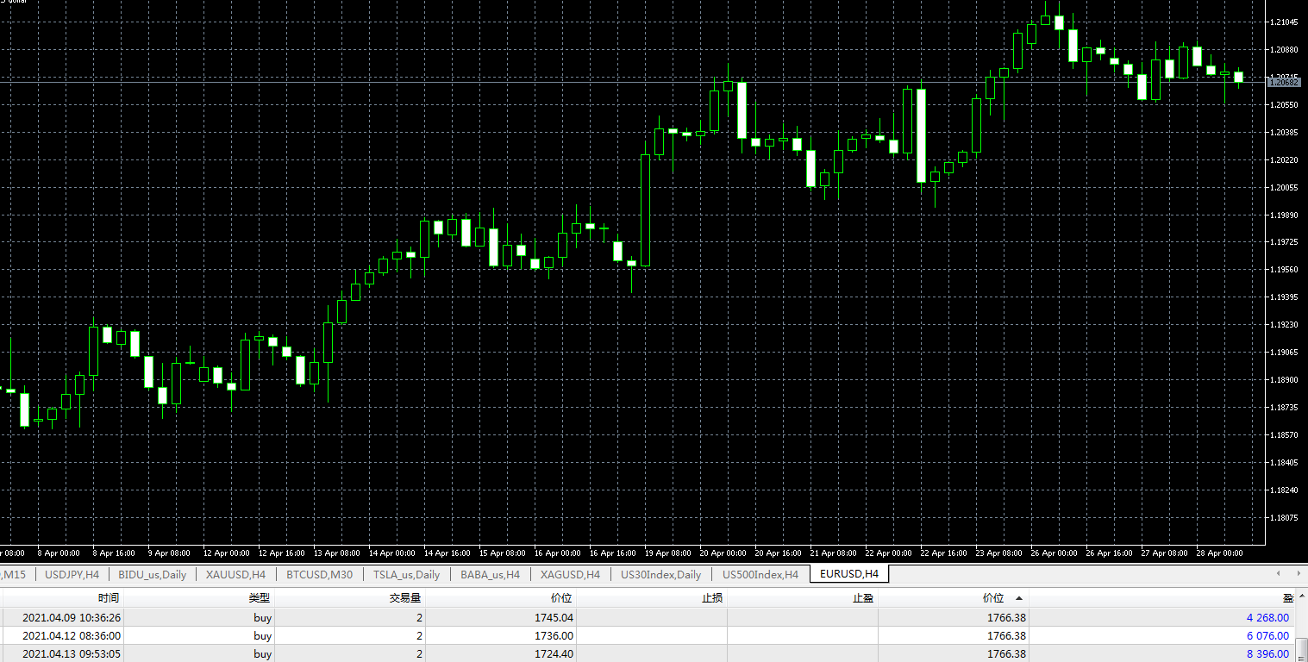Click the '9 Apr 08:00' time axis label

click(x=171, y=553)
